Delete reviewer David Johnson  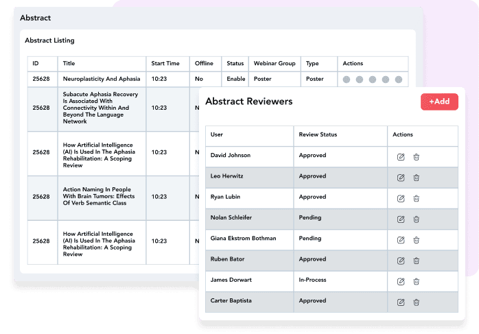tap(417, 157)
